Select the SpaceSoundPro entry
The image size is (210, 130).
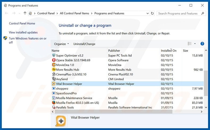[x=127, y=93]
